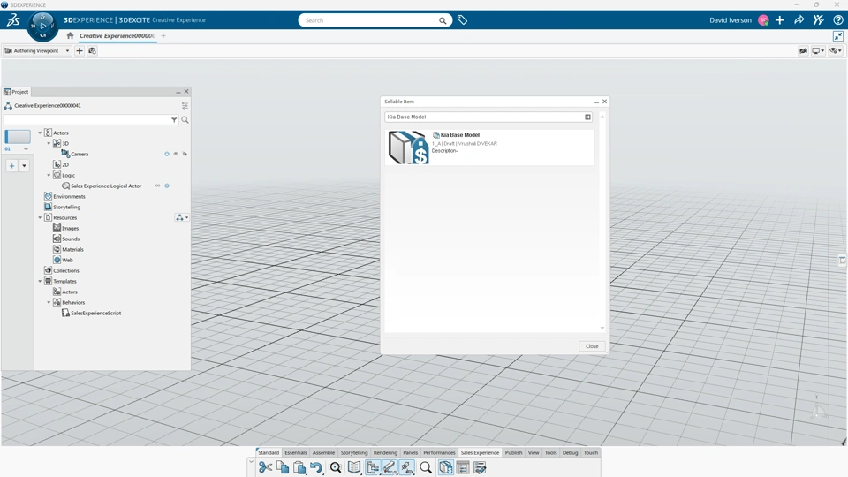This screenshot has width=848, height=477.
Task: Collapse the Templates tree node
Action: point(40,281)
